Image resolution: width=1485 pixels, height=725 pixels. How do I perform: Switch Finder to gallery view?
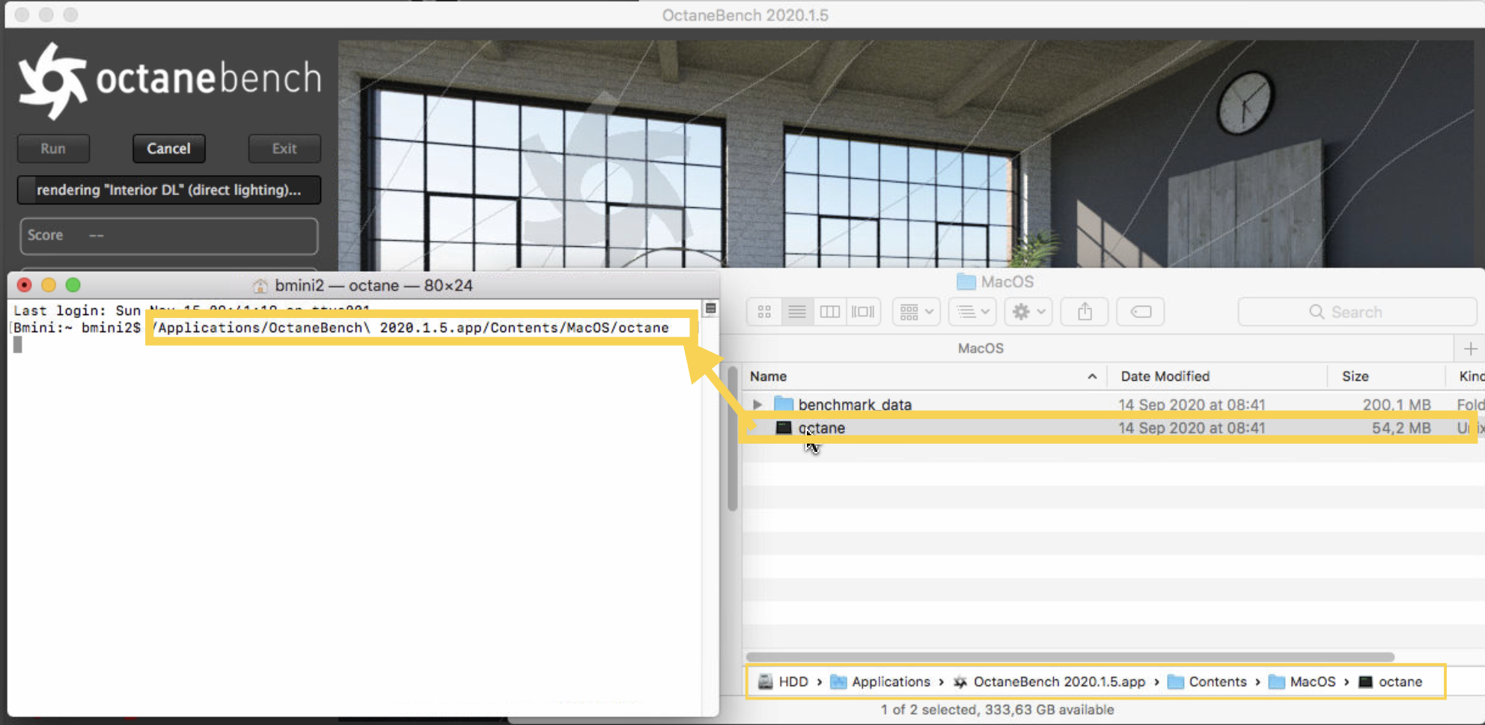(x=863, y=312)
